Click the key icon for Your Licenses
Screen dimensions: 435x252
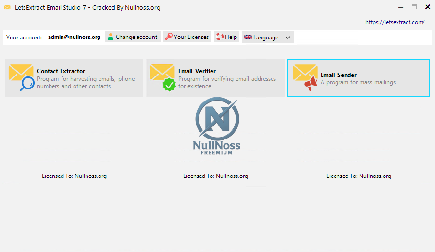[168, 37]
